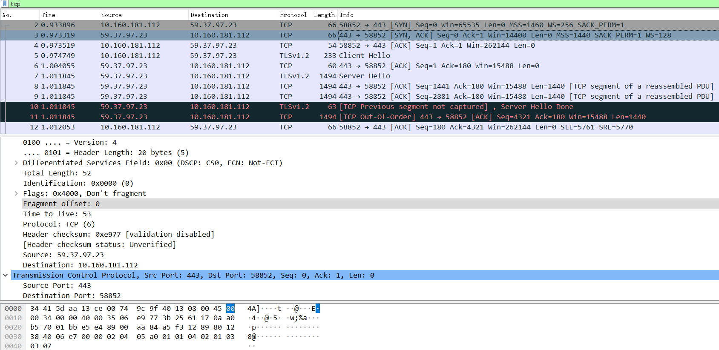Image resolution: width=719 pixels, height=350 pixels.
Task: Sort by the Protocol column header
Action: (x=295, y=15)
